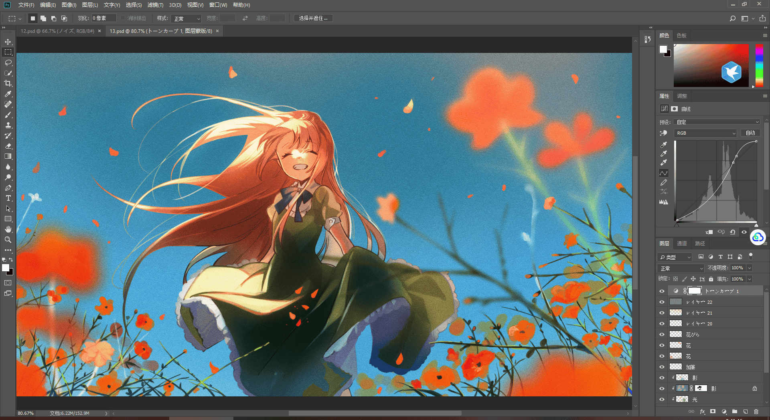The height and width of the screenshot is (420, 770).
Task: Open the 滤镜(T) menu
Action: click(x=155, y=5)
